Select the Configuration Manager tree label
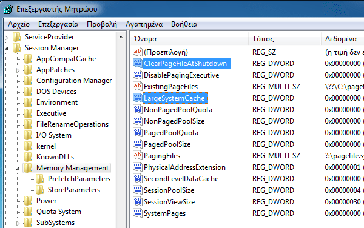 (x=74, y=81)
